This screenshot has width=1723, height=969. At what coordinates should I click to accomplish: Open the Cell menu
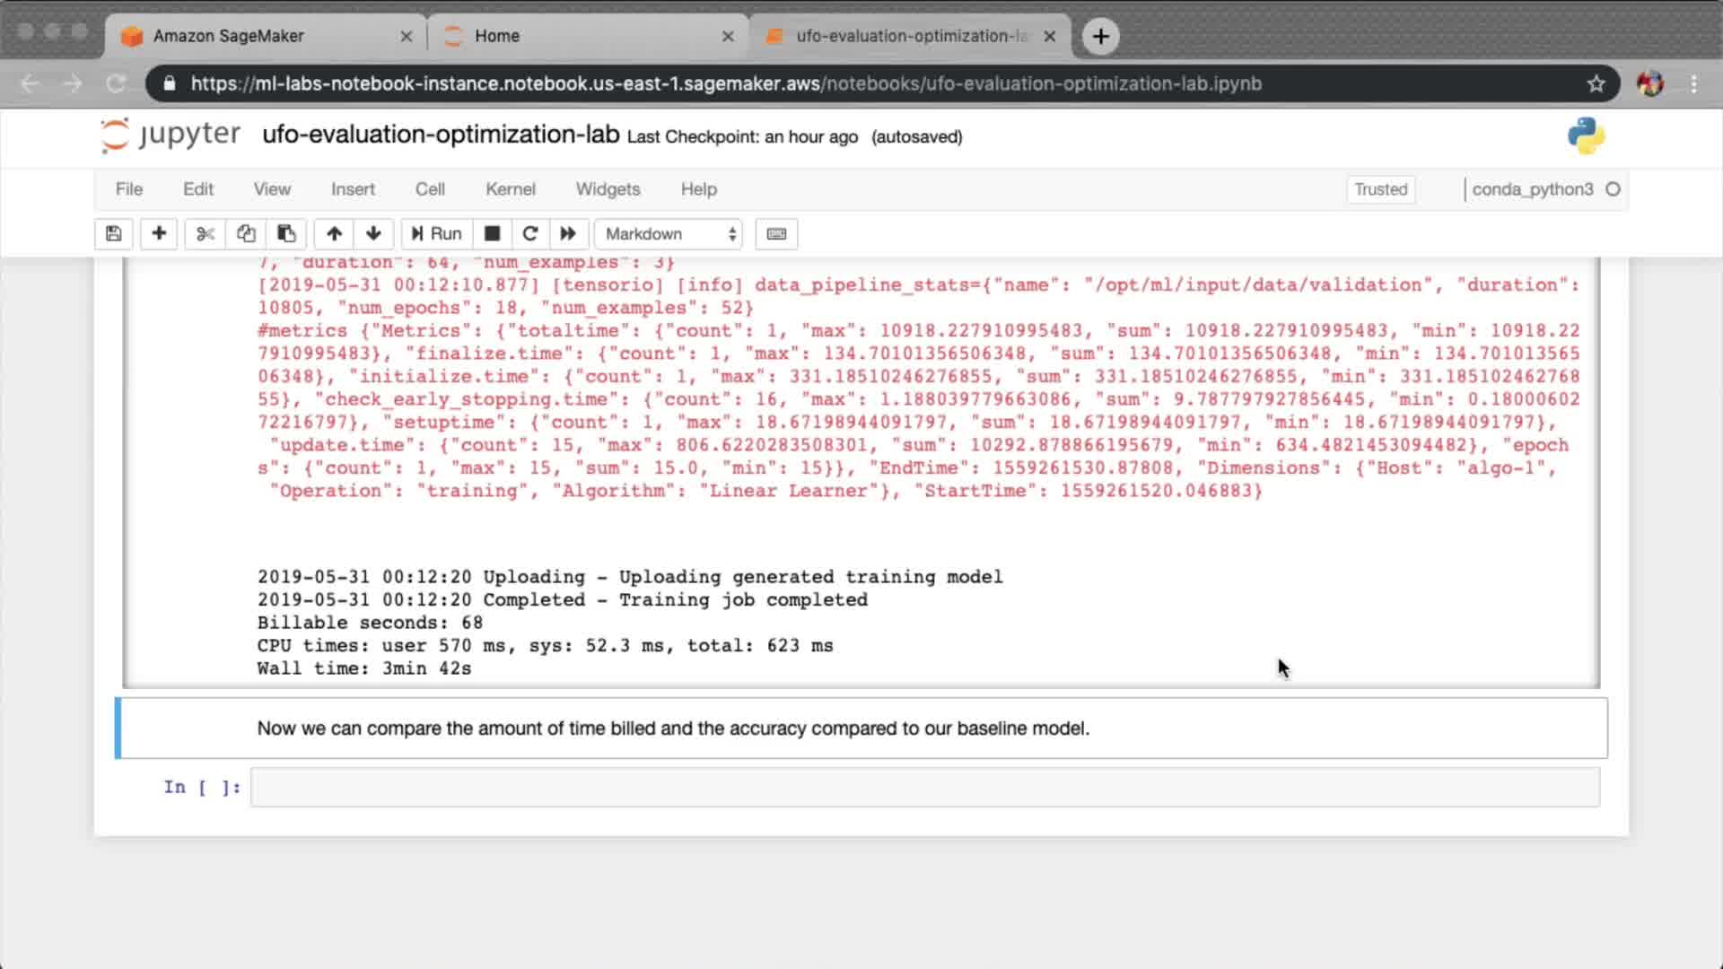tap(429, 189)
